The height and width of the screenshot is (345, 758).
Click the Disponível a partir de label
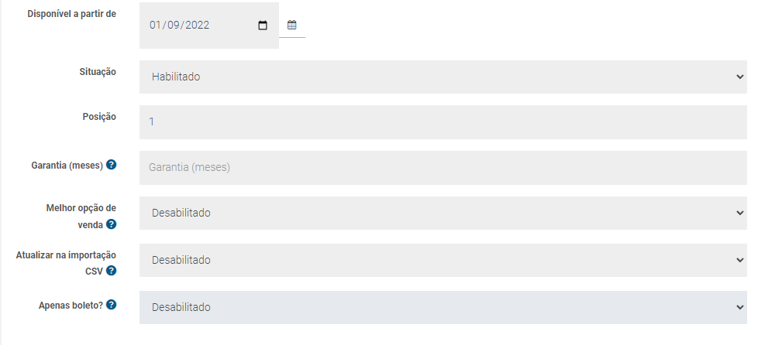pos(71,14)
